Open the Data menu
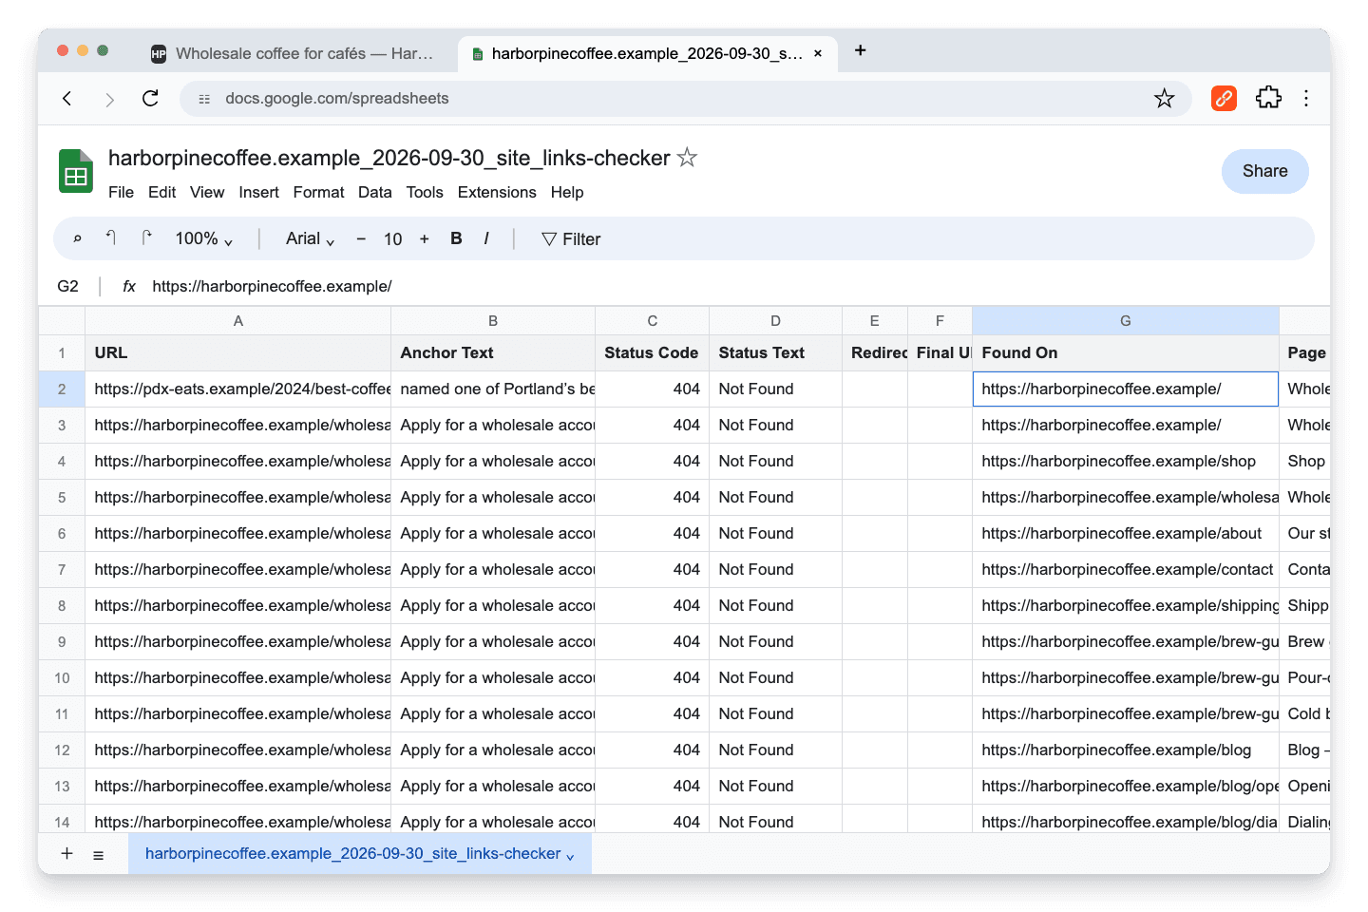This screenshot has width=1368, height=912. click(375, 192)
